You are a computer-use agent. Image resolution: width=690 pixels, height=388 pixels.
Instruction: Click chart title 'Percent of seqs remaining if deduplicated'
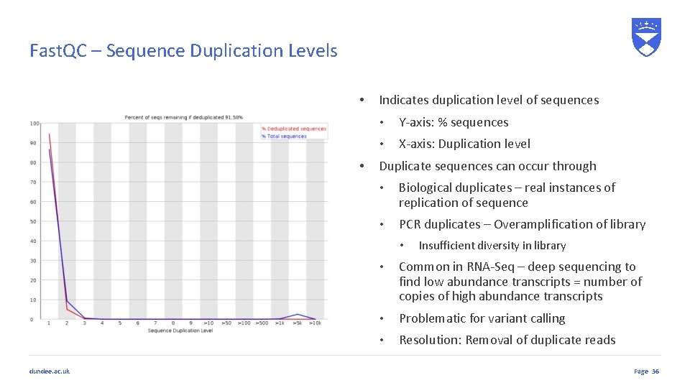[184, 117]
